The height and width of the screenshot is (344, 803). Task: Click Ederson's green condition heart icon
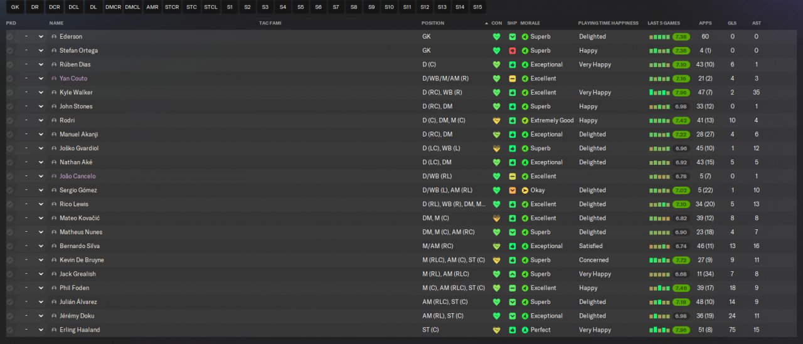(496, 36)
